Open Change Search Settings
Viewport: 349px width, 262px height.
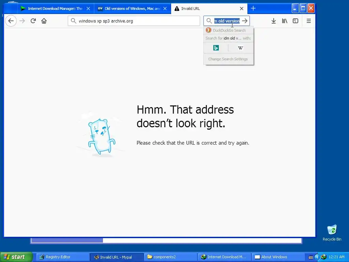point(228,59)
